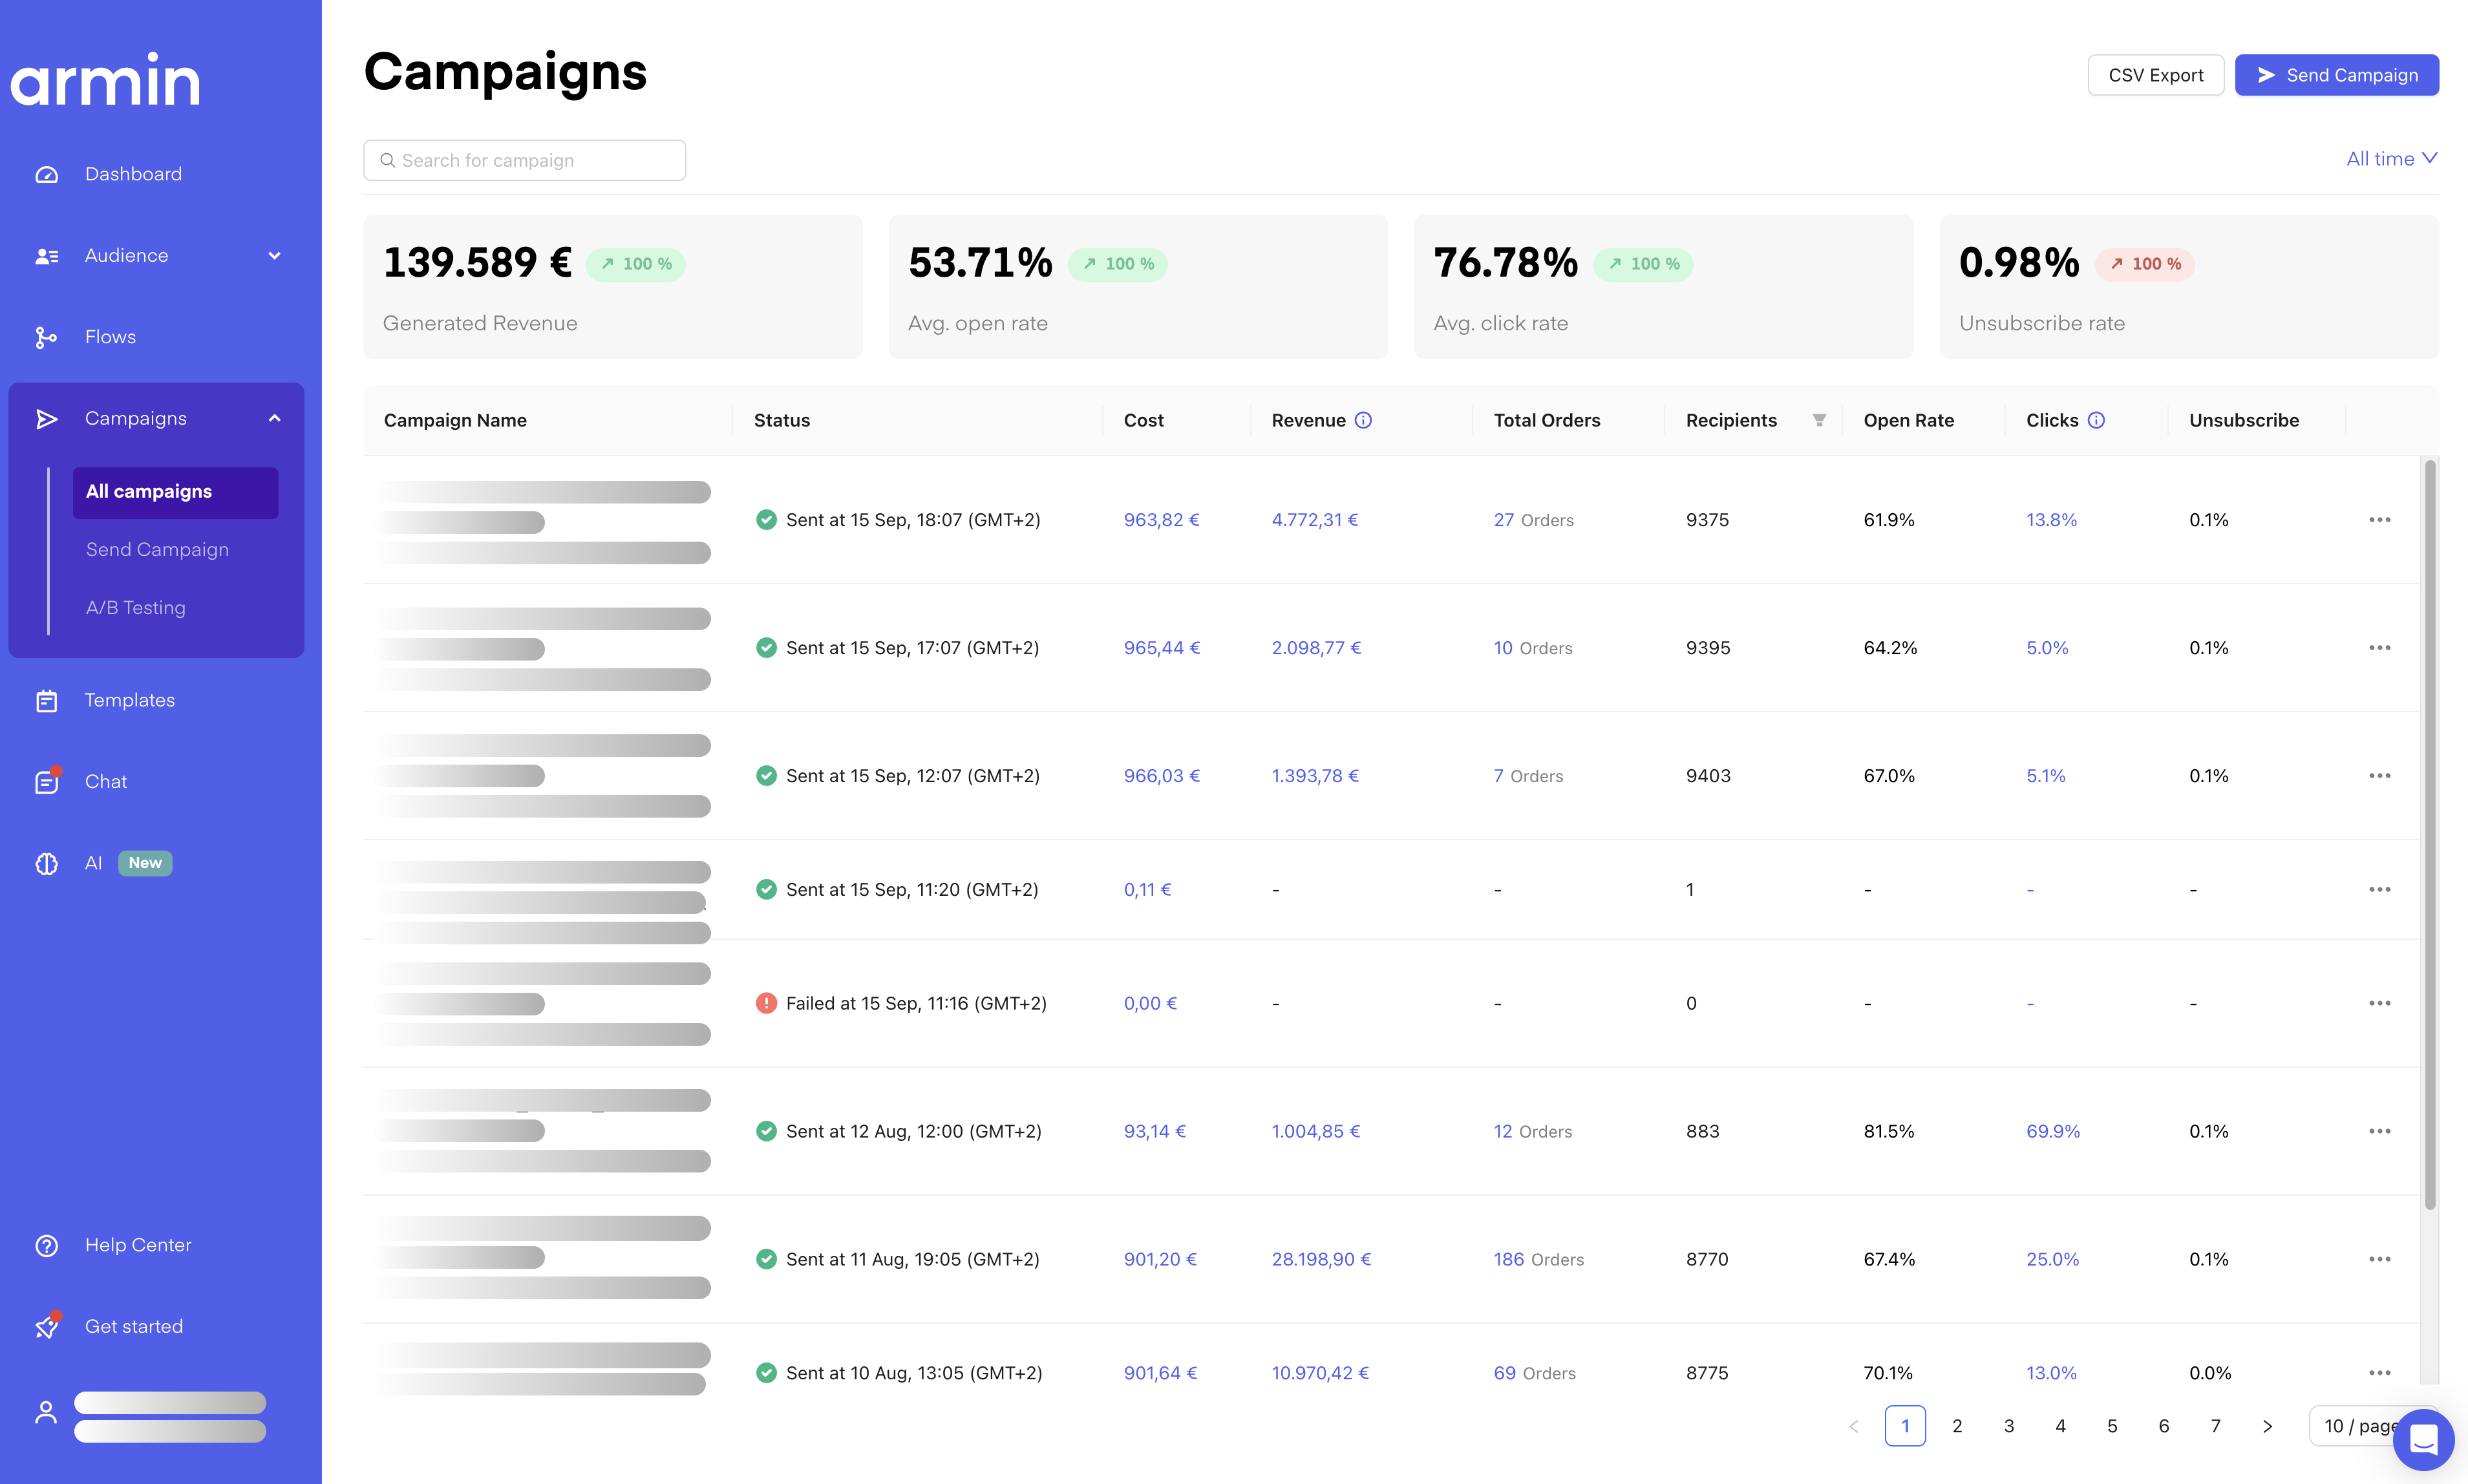The image size is (2468, 1484).
Task: Click the CSV Export button
Action: tap(2155, 76)
